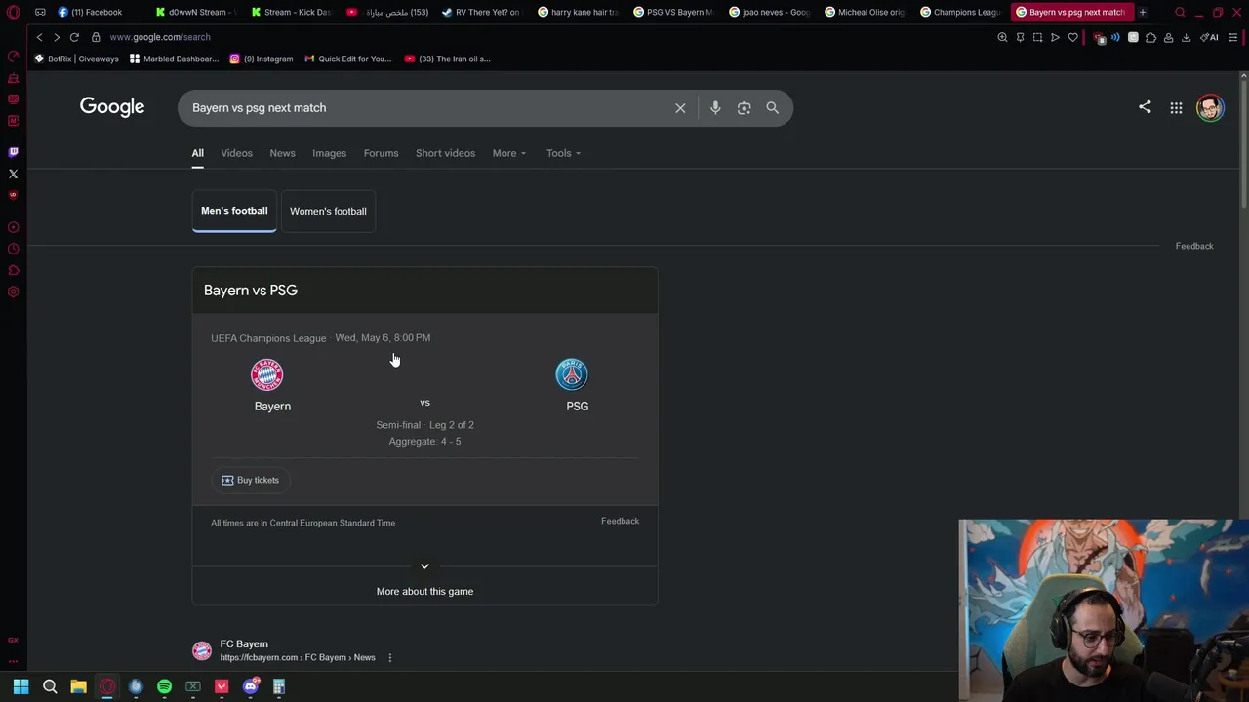
Task: Switch to the Short videos tab
Action: tap(445, 153)
